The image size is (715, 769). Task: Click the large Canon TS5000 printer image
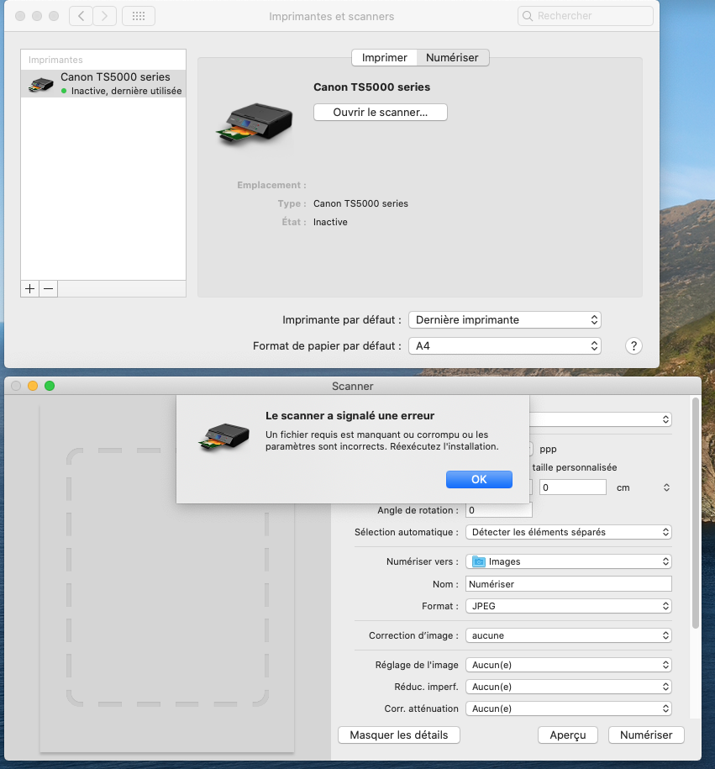click(x=254, y=123)
